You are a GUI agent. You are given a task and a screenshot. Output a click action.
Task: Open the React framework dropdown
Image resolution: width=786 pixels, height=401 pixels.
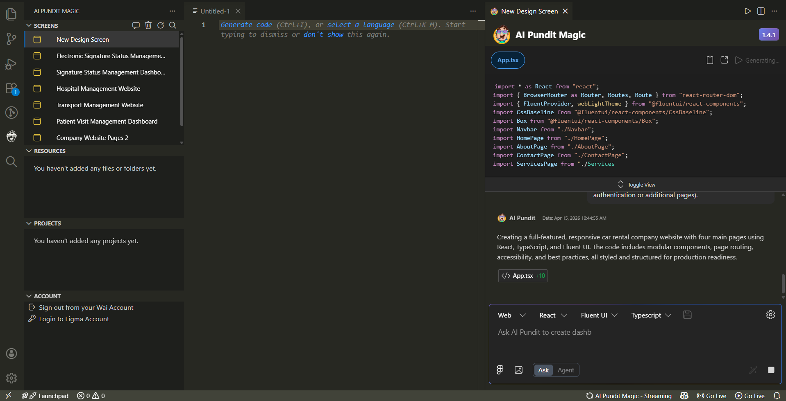pyautogui.click(x=553, y=315)
